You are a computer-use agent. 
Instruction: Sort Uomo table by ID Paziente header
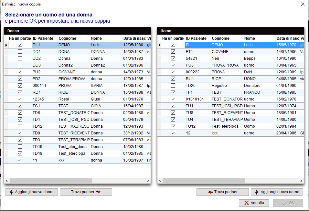(x=198, y=38)
